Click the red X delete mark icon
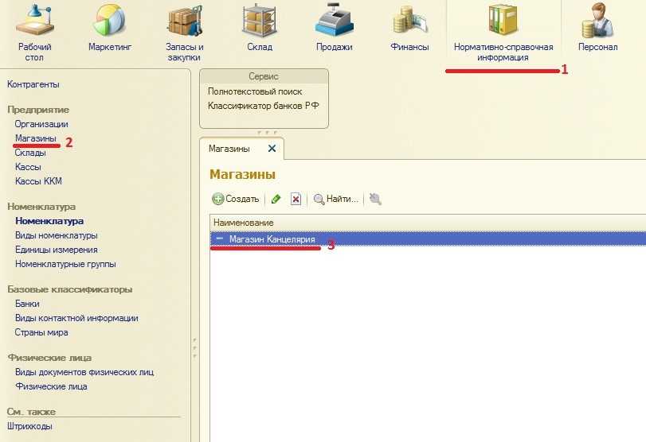The height and width of the screenshot is (442, 646). 296,200
